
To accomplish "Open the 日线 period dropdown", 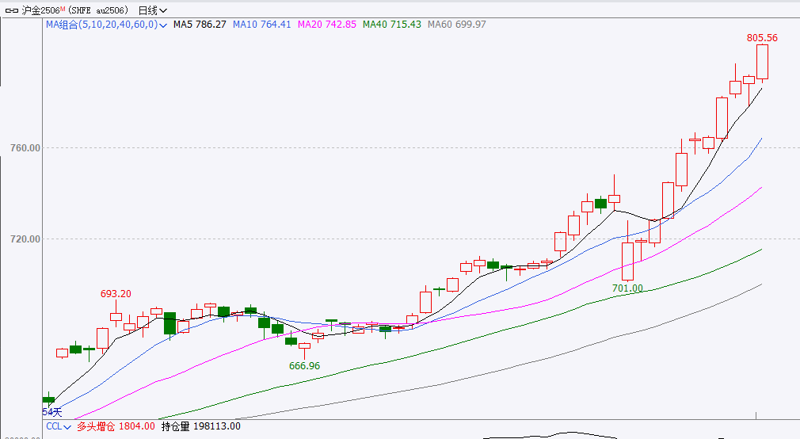I will click(x=153, y=10).
